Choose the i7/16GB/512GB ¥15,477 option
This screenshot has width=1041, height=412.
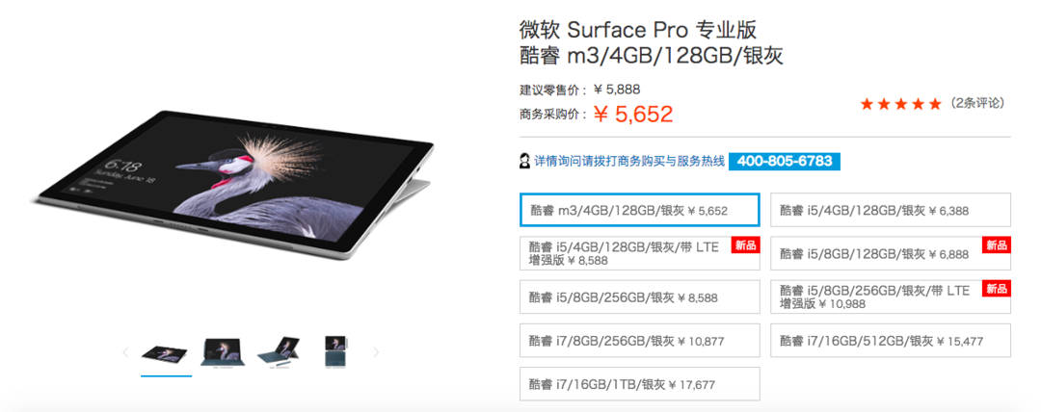[x=890, y=341]
